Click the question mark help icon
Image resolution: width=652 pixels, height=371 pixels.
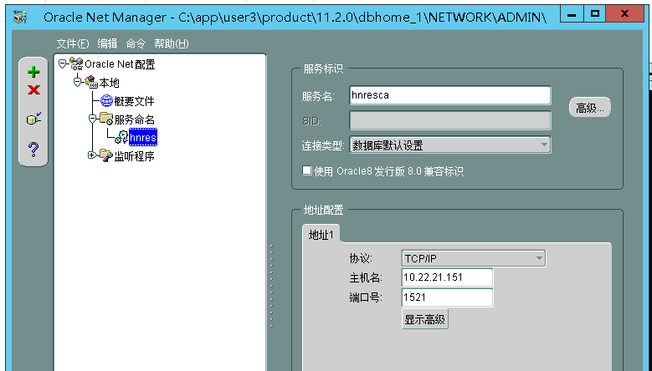(x=33, y=149)
